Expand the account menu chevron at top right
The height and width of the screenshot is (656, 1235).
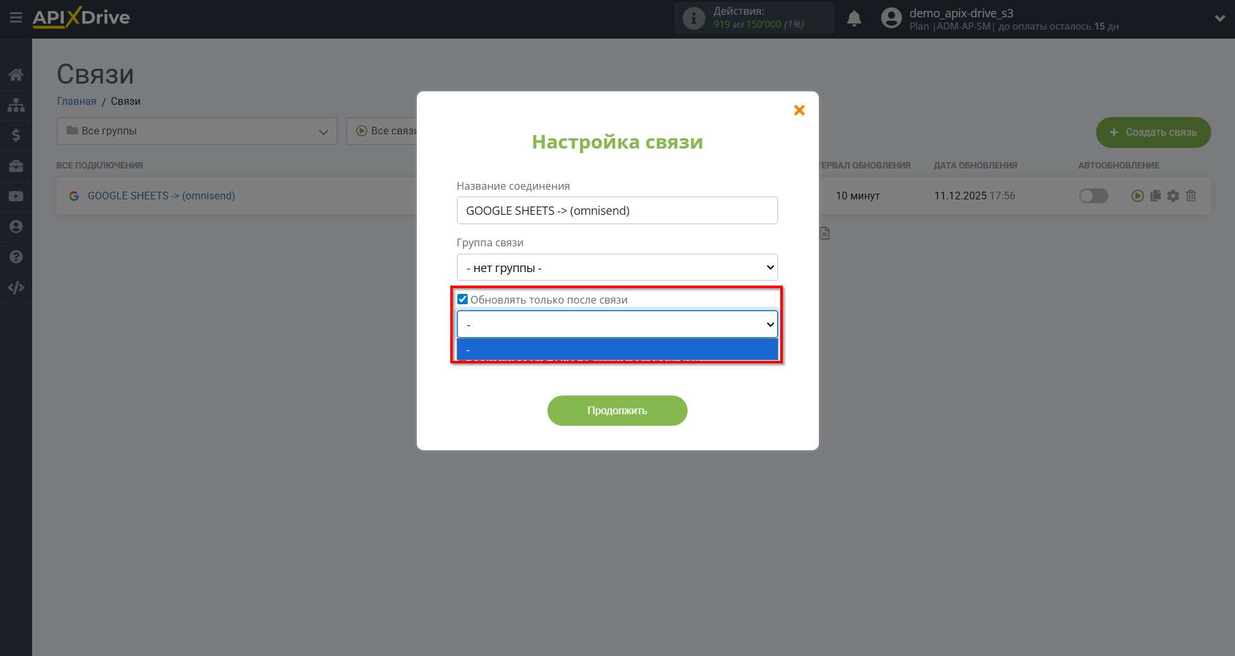coord(1220,18)
